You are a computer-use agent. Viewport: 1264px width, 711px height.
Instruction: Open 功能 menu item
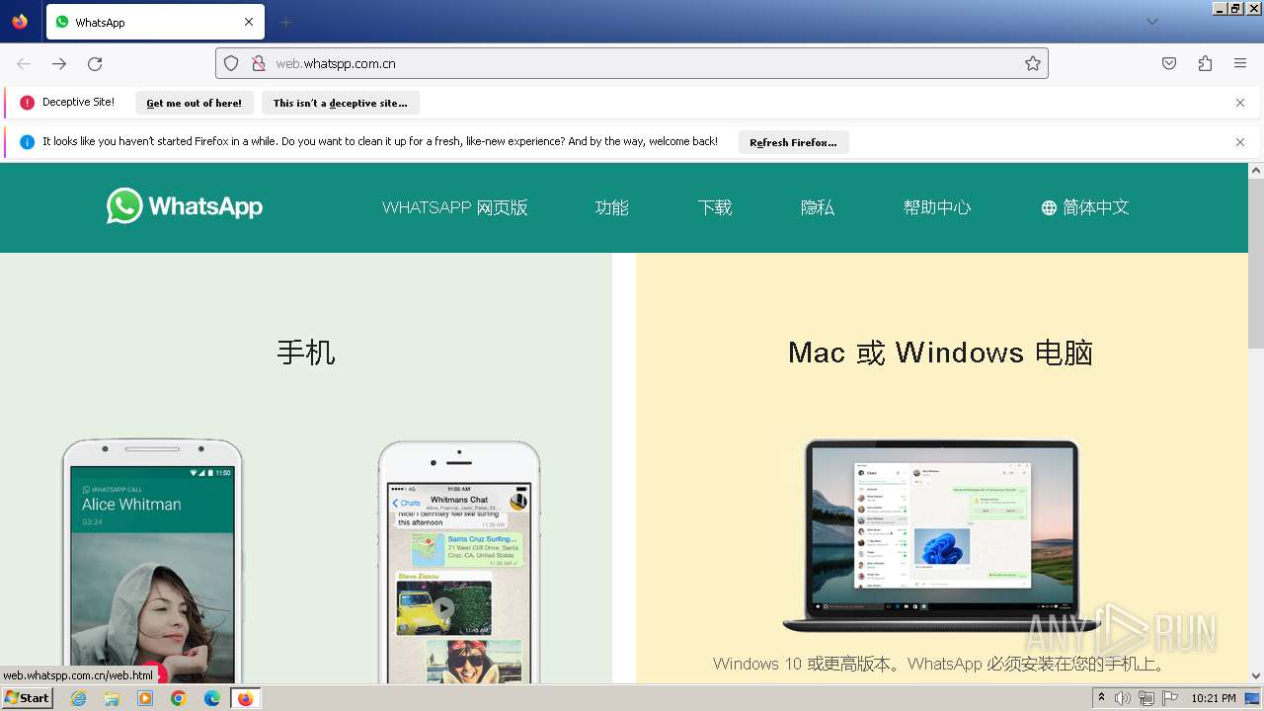[x=612, y=207]
